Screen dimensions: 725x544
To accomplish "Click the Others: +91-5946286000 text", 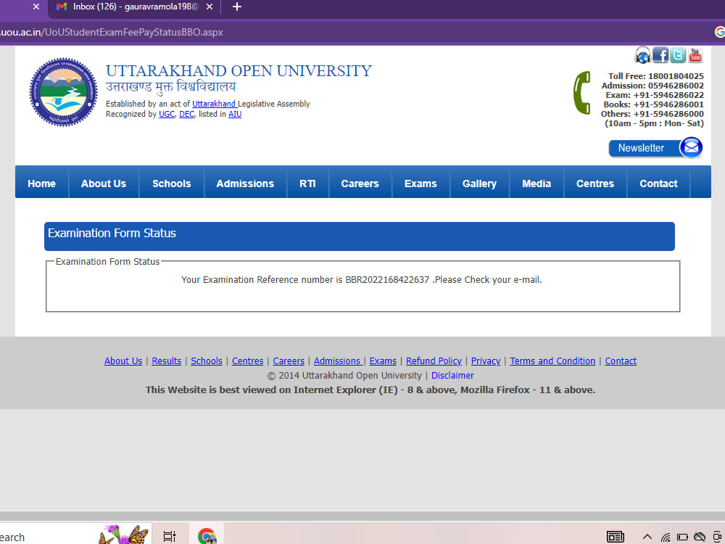I will [652, 114].
